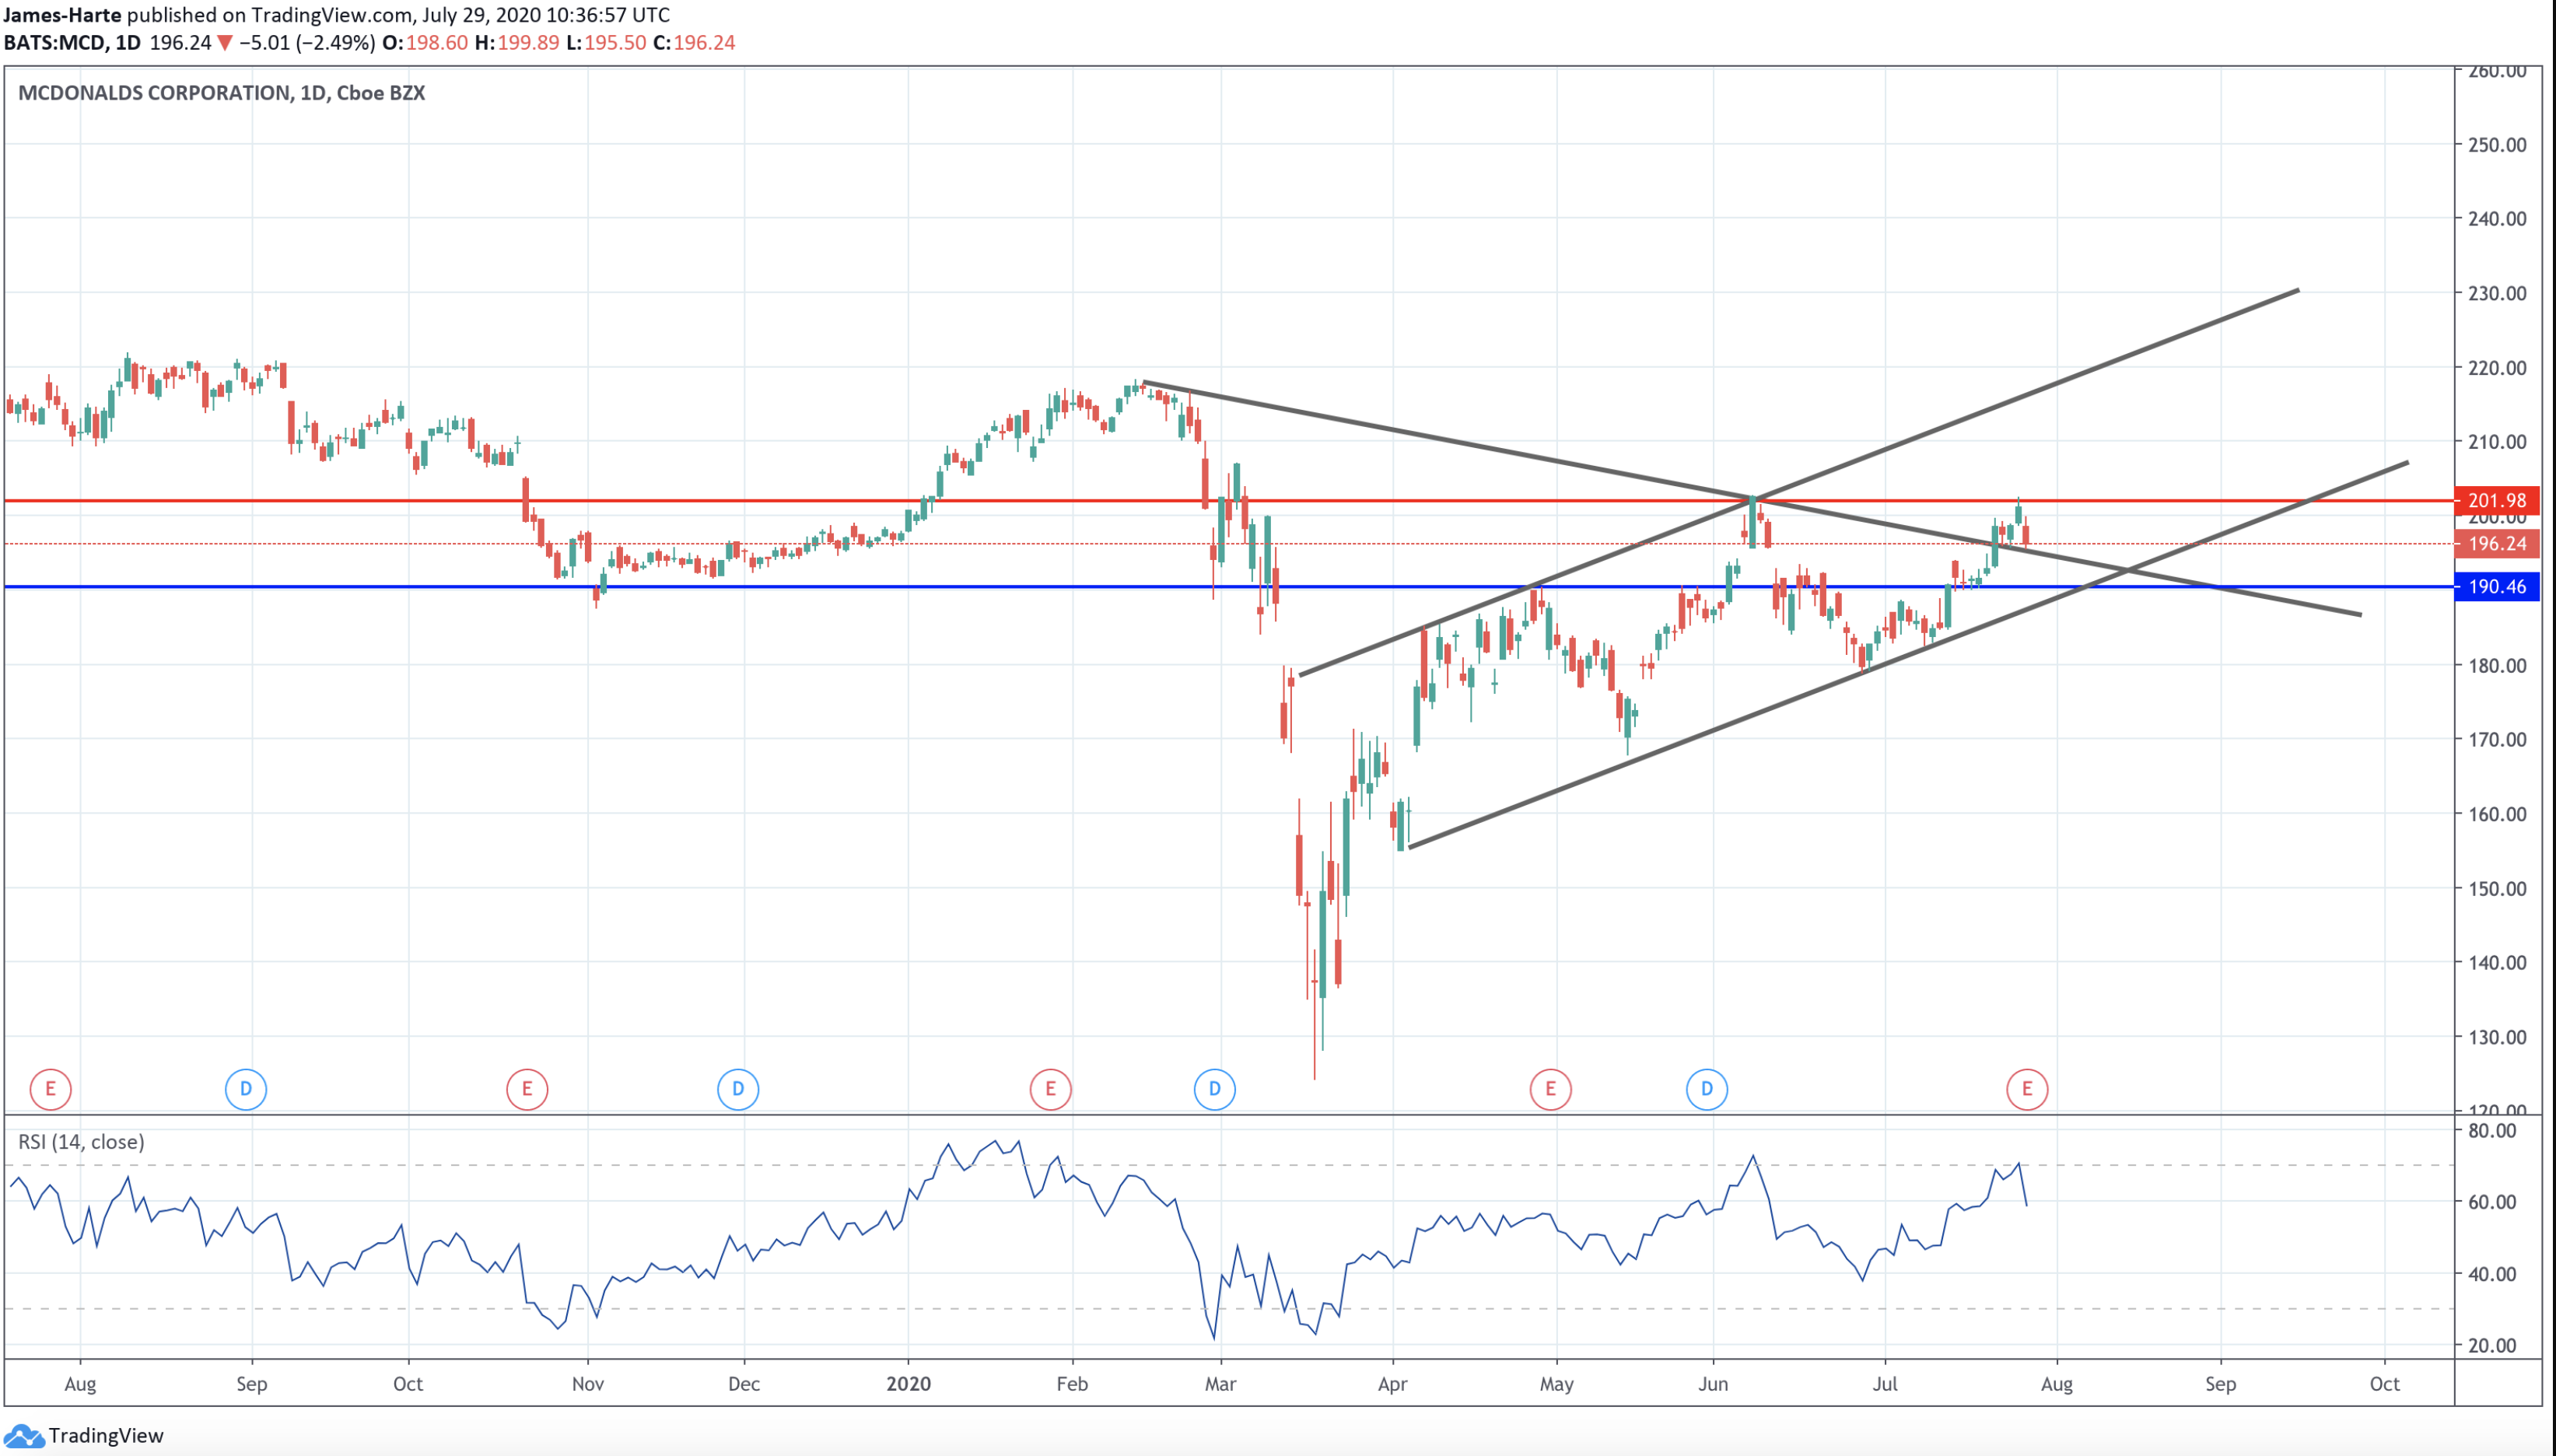The height and width of the screenshot is (1456, 2556).
Task: Click the 2020 label on time axis
Action: pos(908,1384)
